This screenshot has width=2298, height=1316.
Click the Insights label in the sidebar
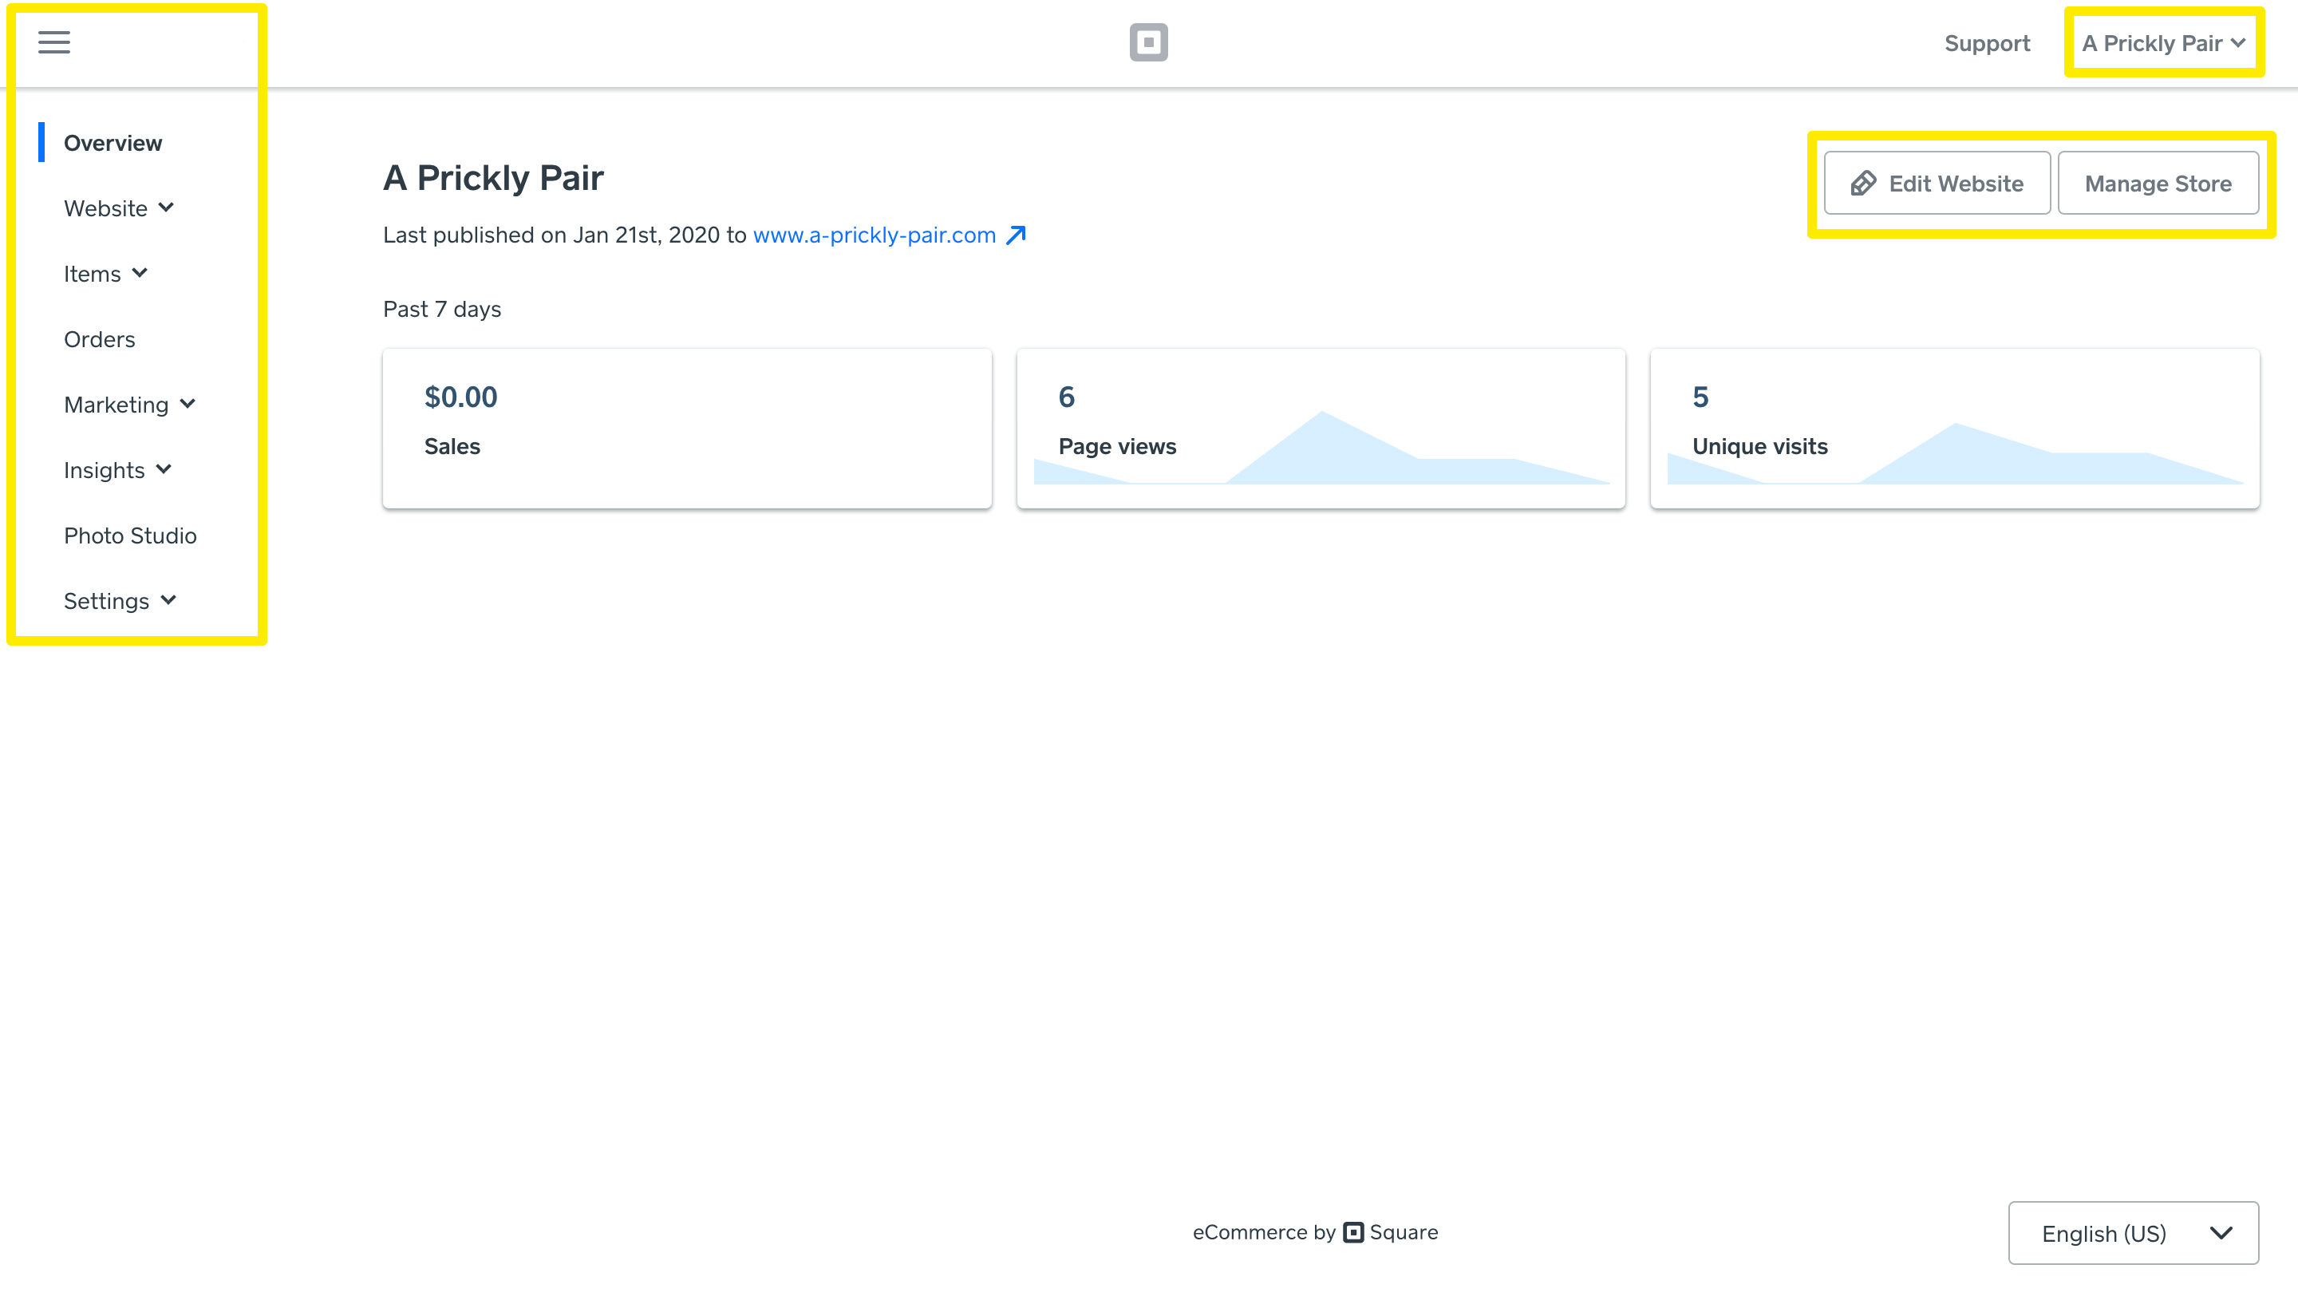(x=104, y=469)
